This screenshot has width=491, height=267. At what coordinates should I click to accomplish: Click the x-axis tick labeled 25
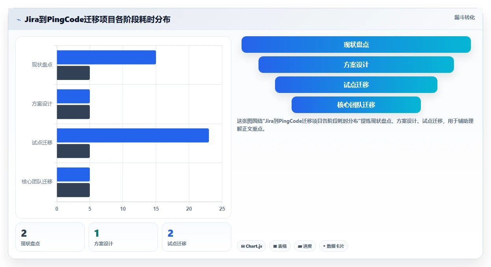click(x=222, y=209)
